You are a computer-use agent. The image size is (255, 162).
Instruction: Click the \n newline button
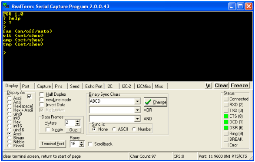208,85
